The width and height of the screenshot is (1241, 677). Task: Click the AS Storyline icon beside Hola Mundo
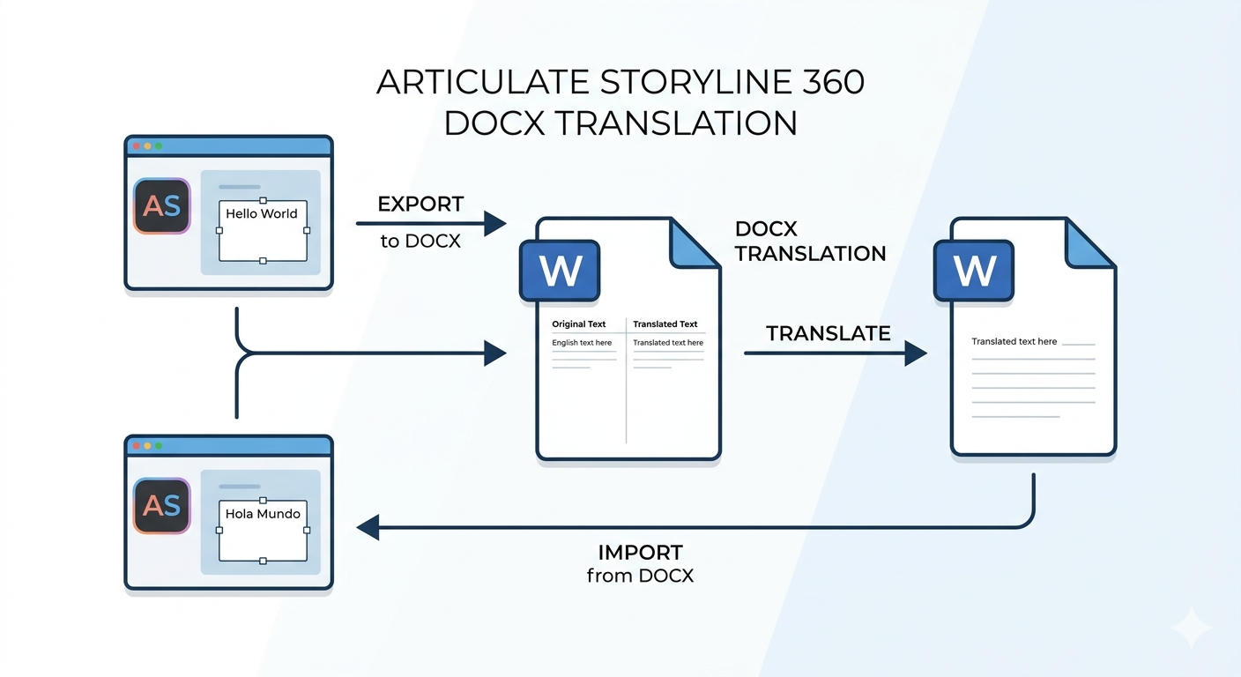(x=162, y=506)
